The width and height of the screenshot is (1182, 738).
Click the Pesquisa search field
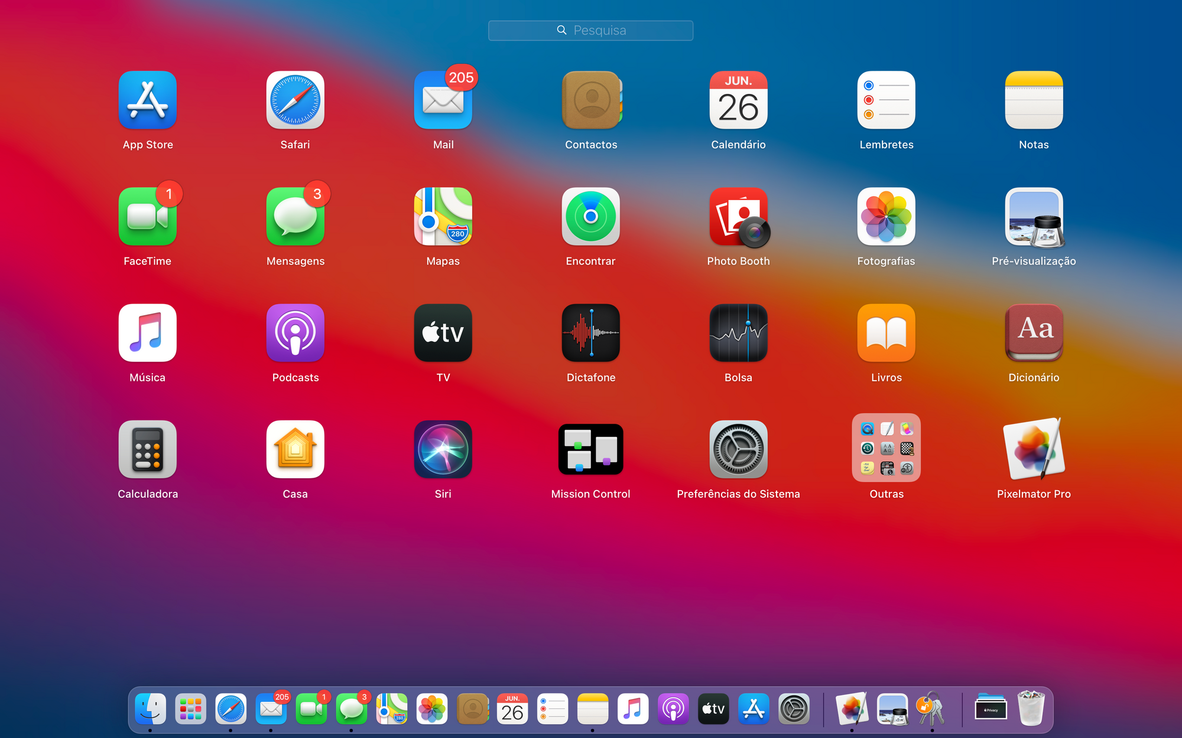click(591, 30)
